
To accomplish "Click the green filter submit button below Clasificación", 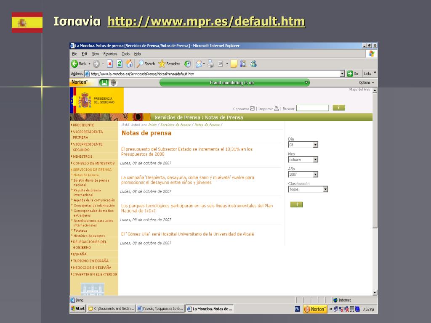I will click(x=296, y=204).
